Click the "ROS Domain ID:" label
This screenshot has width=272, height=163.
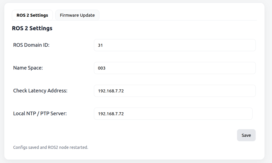[31, 45]
